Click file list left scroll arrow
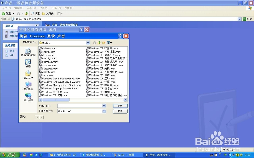Image resolution: width=254 pixels, height=158 pixels. pyautogui.click(x=40, y=100)
